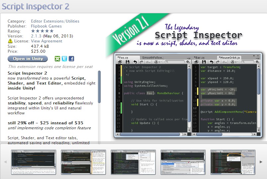Click the Twitter share icon
This screenshot has height=179, width=267.
[x=64, y=59]
